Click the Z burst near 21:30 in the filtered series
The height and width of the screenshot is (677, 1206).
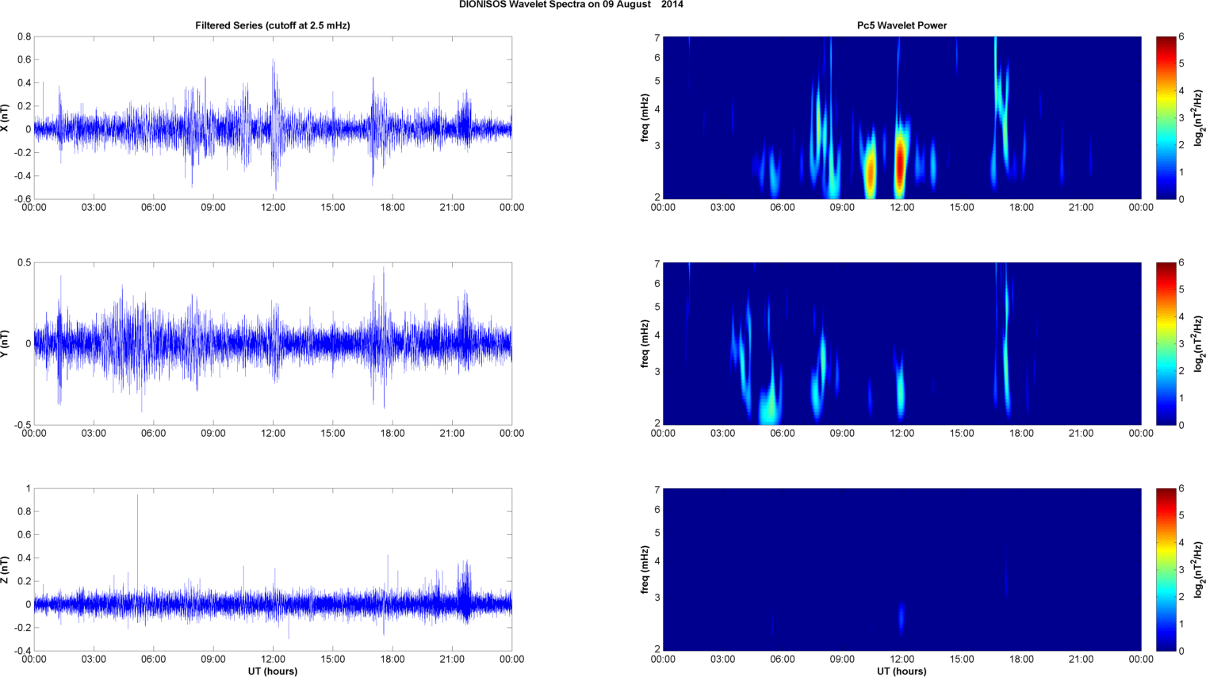click(465, 591)
